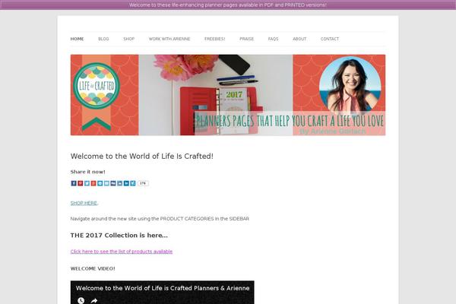
Task: Open the FREEBIES! menu item
Action: (x=214, y=39)
